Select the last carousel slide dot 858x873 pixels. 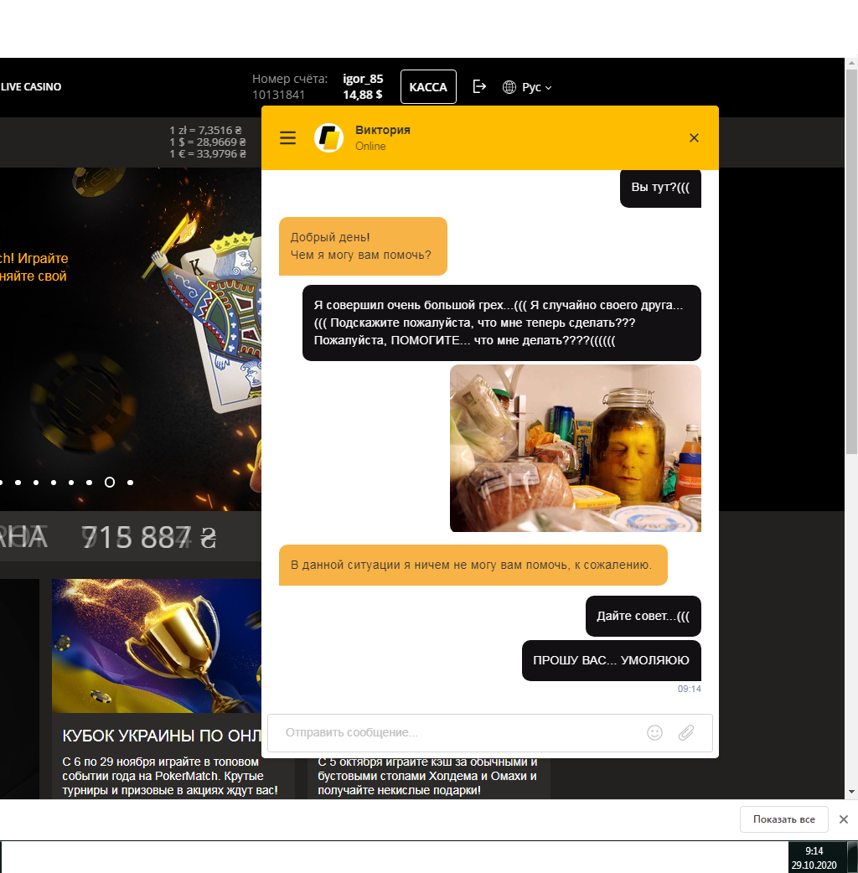(x=130, y=483)
